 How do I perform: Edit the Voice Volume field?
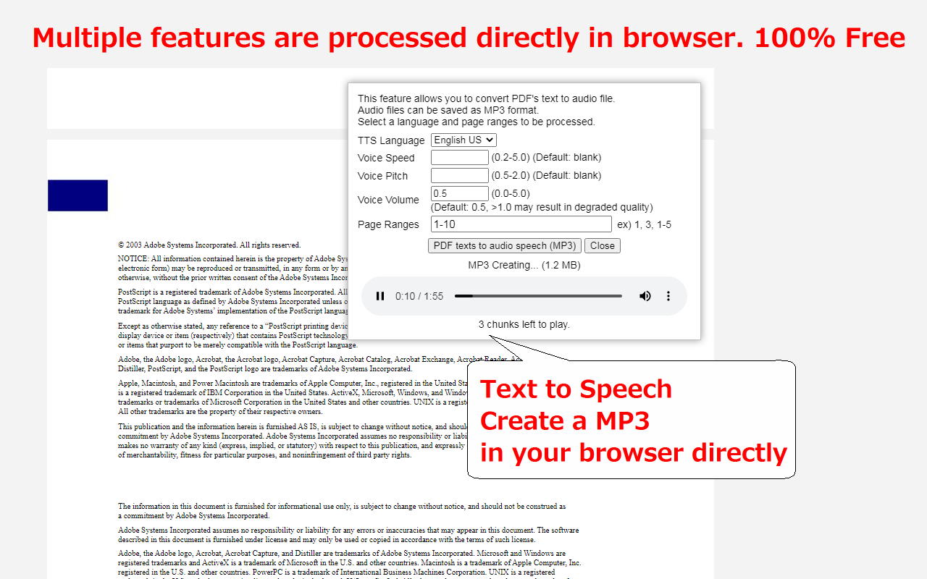[x=460, y=194]
